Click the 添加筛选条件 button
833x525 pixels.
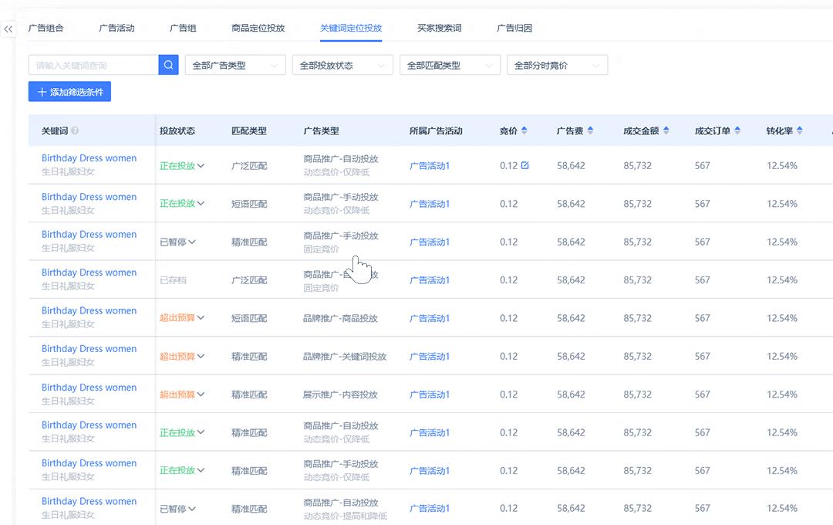69,91
